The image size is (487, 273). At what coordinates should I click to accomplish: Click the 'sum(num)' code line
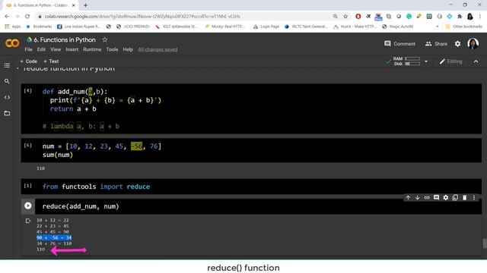click(x=58, y=155)
